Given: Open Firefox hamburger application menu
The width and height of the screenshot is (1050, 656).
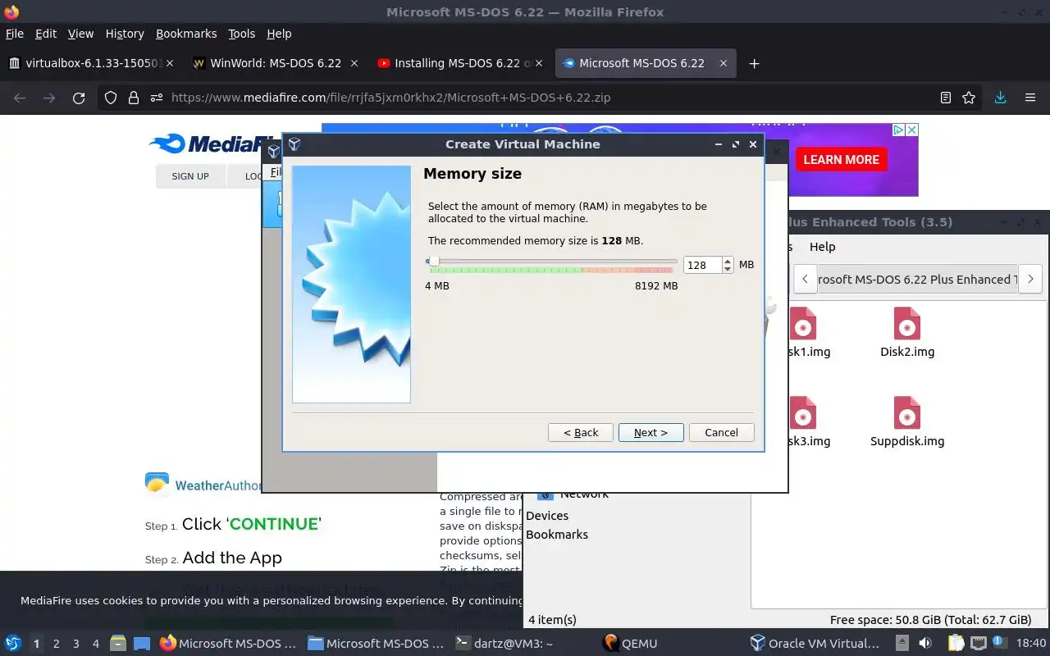Looking at the screenshot, I should (x=1030, y=98).
